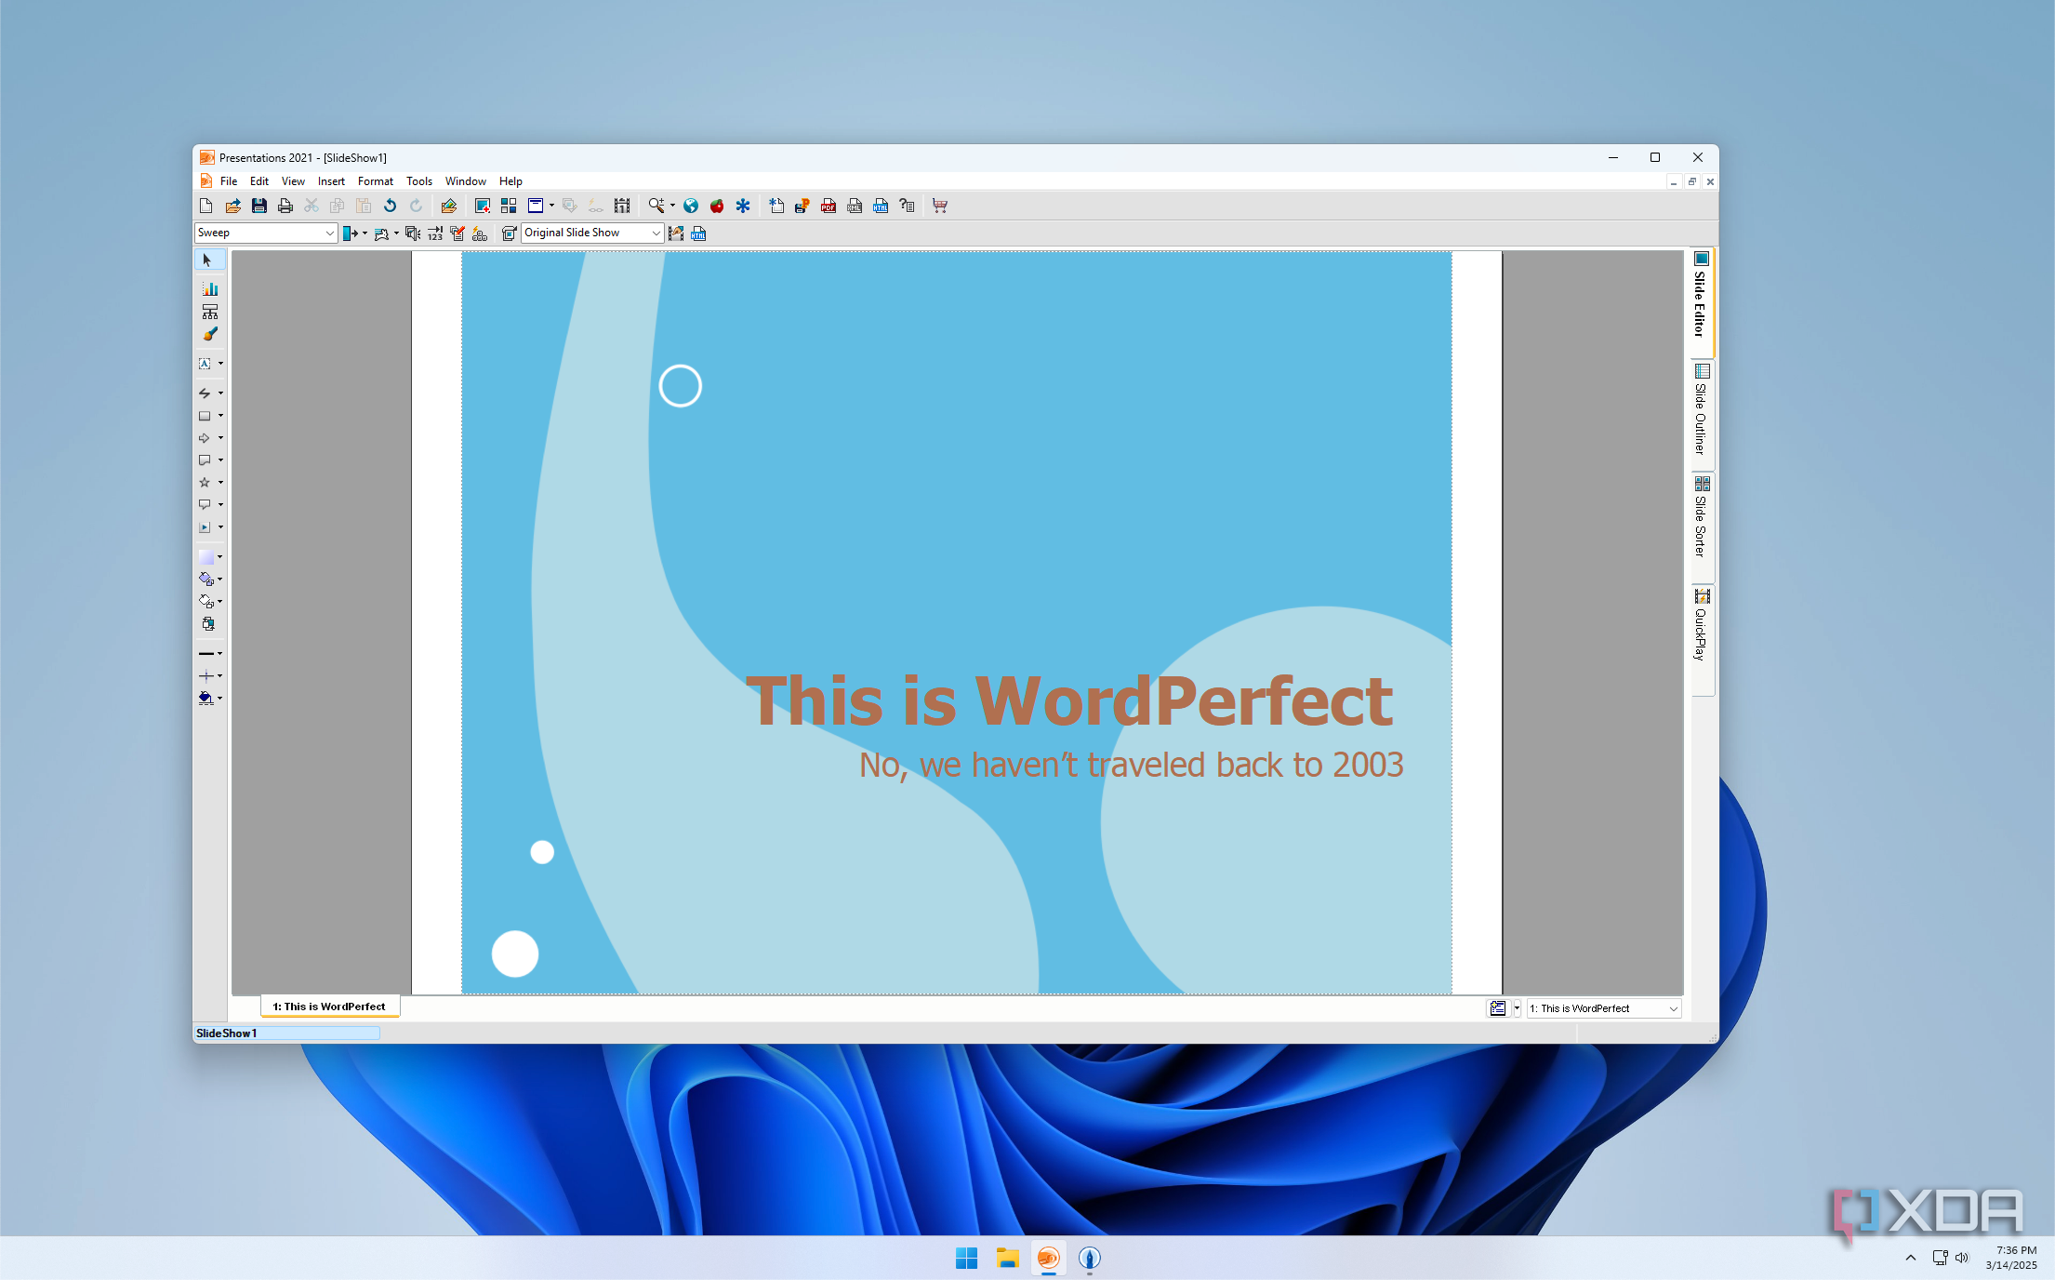The height and width of the screenshot is (1280, 2055).
Task: Undo the last action
Action: (x=390, y=206)
